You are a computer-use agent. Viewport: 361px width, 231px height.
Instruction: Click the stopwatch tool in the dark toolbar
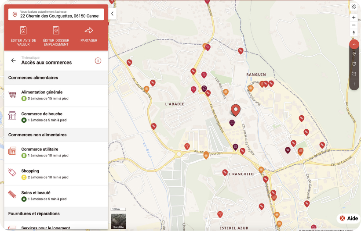[x=354, y=64]
